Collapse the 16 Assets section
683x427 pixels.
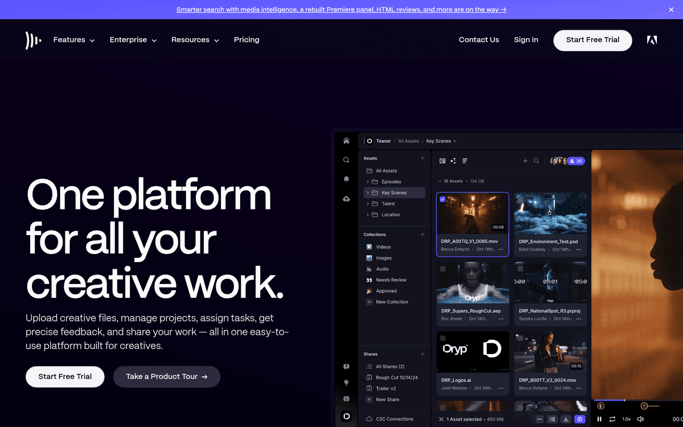[x=439, y=180]
